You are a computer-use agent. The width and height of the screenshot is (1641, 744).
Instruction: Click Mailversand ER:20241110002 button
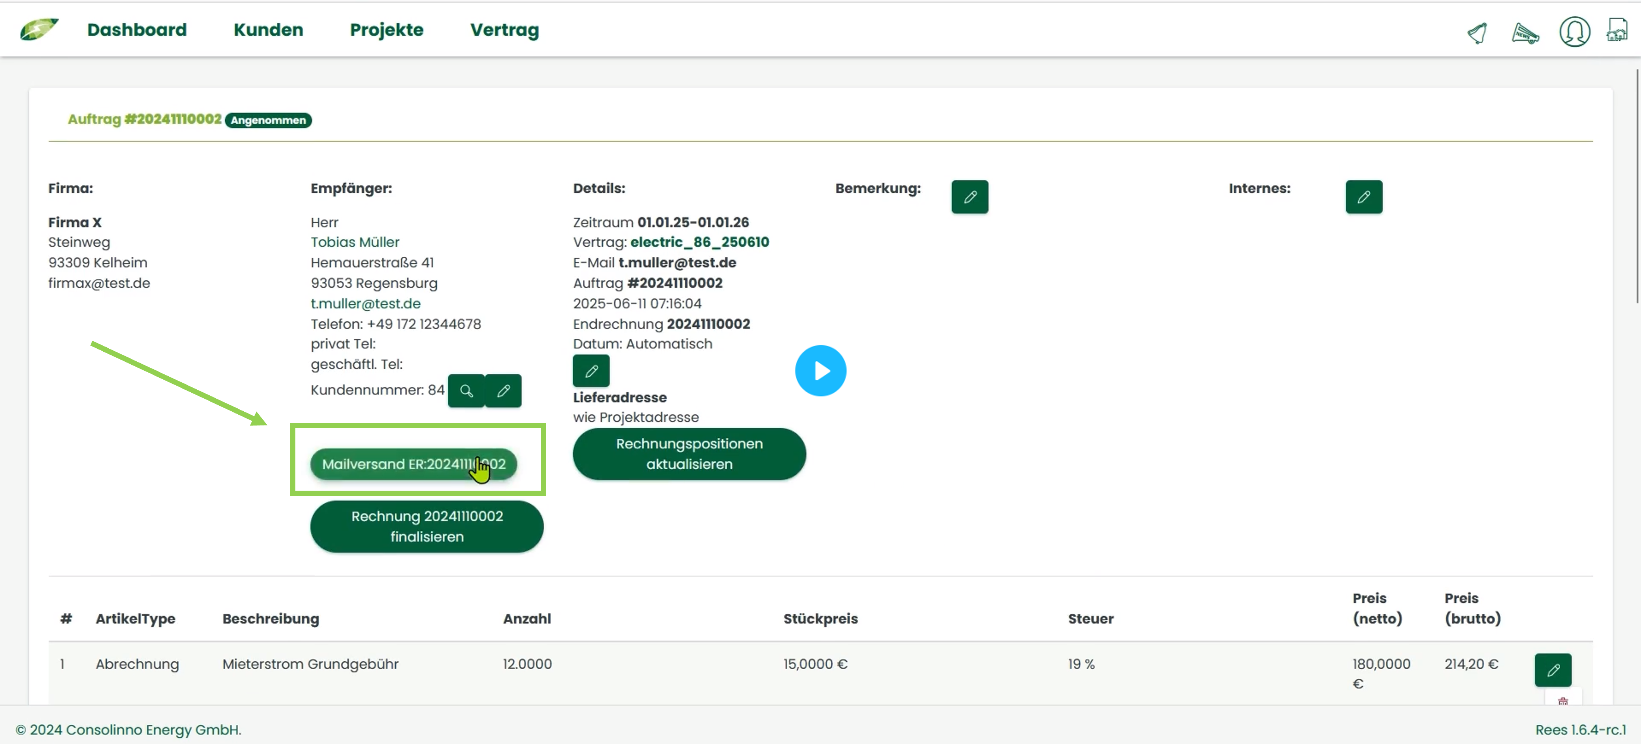tap(414, 464)
